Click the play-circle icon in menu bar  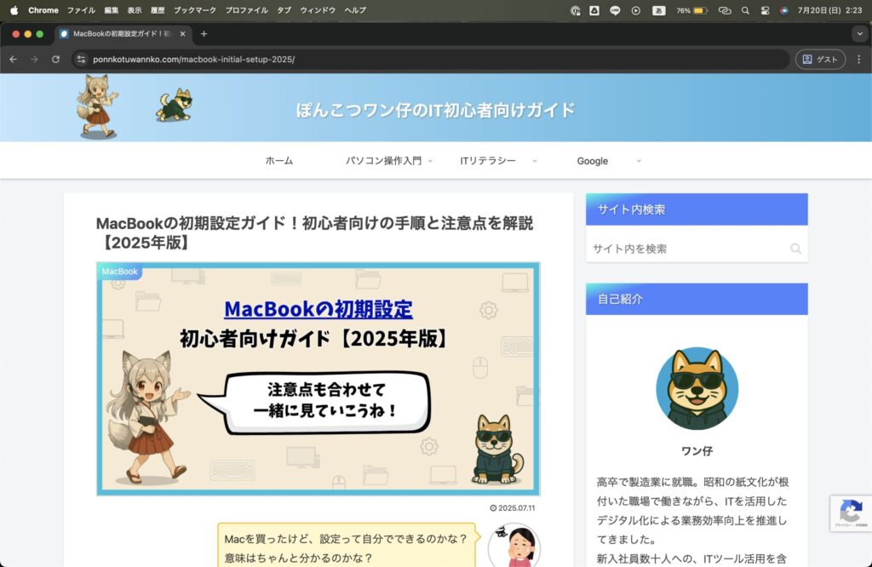(635, 10)
